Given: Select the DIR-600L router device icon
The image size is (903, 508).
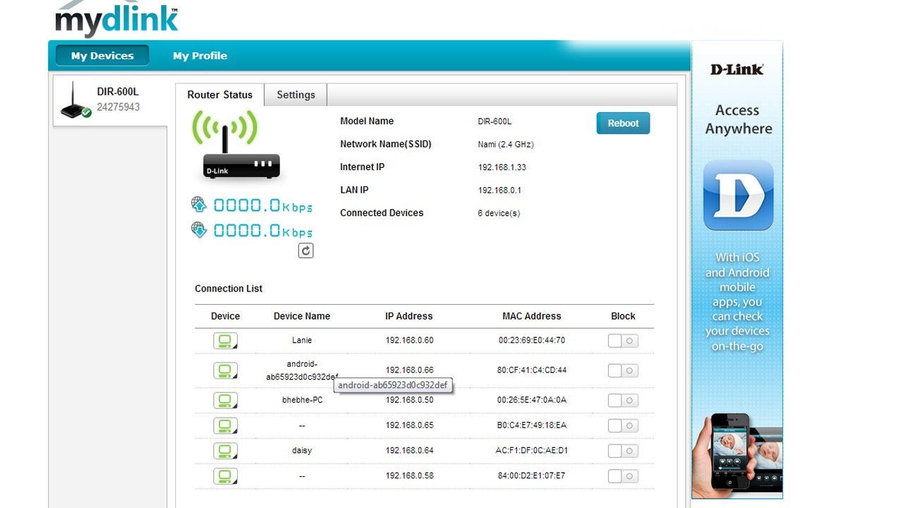Looking at the screenshot, I should (x=75, y=100).
